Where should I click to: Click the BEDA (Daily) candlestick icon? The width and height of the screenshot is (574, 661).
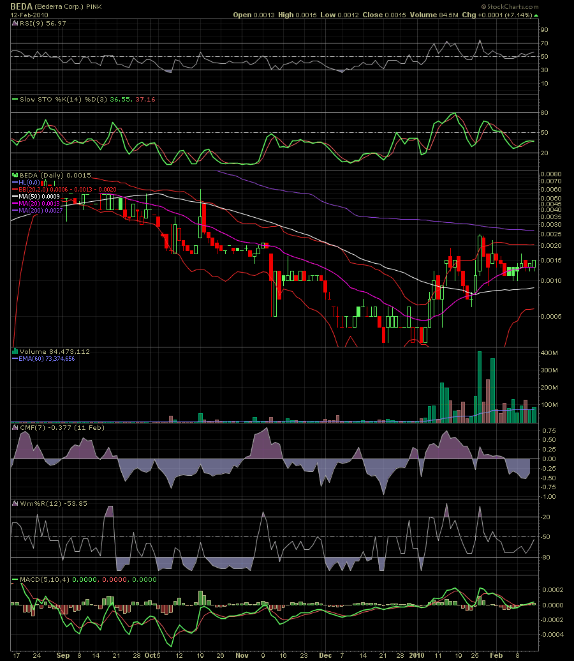(15, 175)
